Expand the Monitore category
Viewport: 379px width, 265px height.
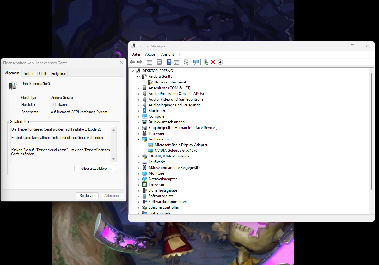click(138, 173)
